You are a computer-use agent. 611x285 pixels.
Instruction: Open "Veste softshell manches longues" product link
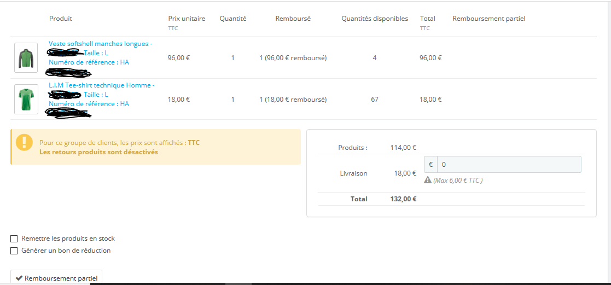click(x=100, y=44)
